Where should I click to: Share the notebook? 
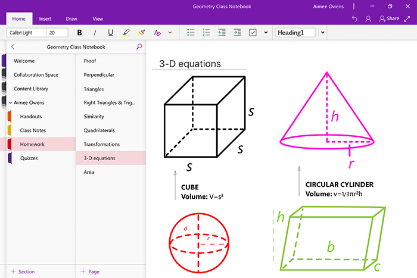coord(389,19)
